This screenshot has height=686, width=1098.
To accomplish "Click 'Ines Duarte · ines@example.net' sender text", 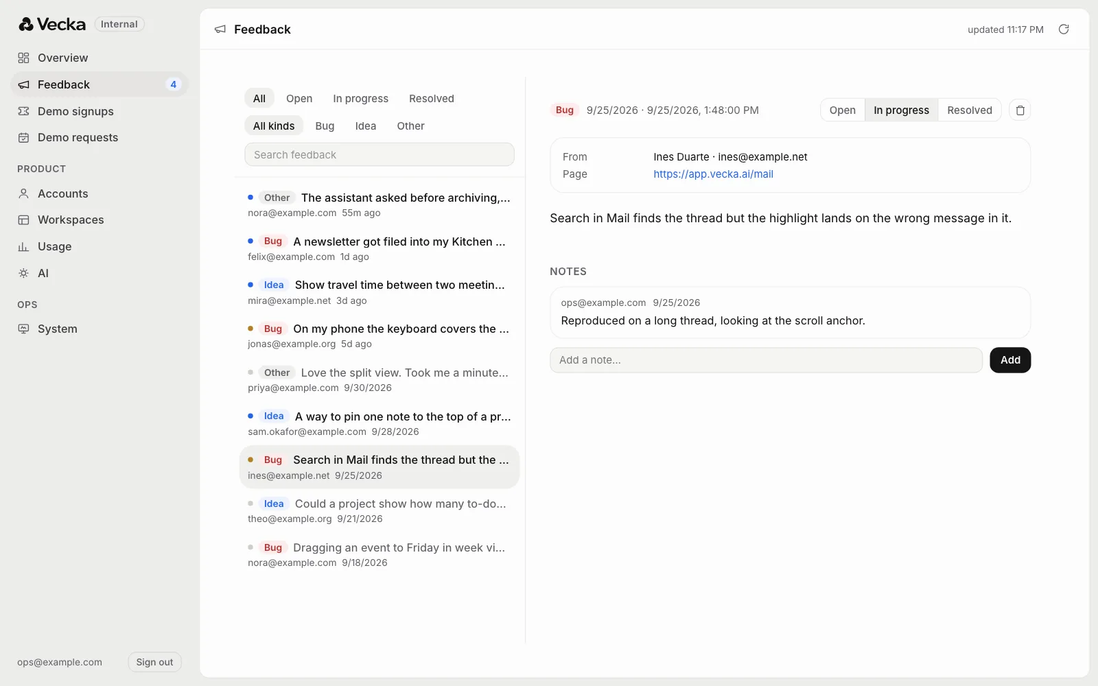I will tap(730, 157).
